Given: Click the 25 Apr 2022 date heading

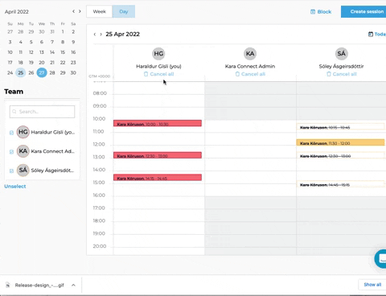Looking at the screenshot, I should 122,34.
